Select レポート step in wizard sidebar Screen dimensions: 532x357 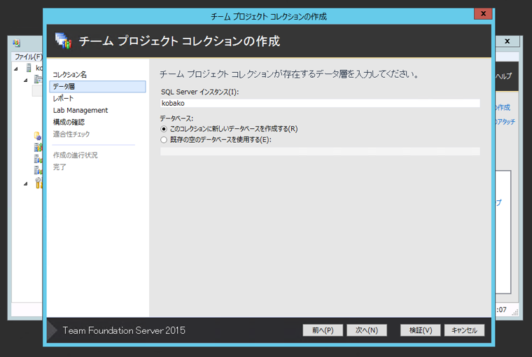coord(63,99)
